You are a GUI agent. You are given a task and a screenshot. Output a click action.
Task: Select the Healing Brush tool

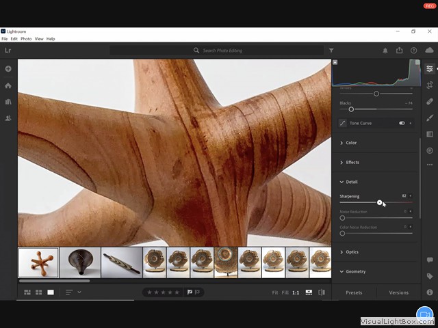pos(429,101)
